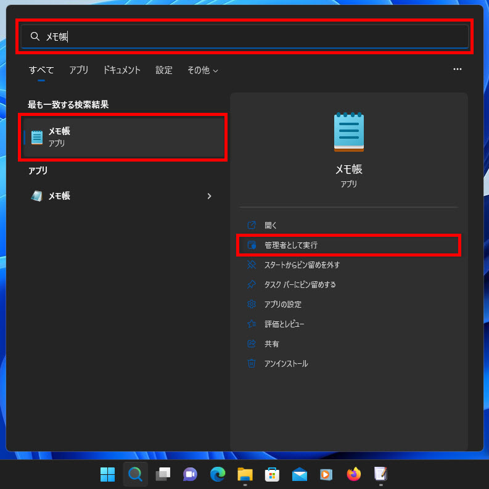This screenshot has height=489, width=489.
Task: Click the メモ帳 search input field
Action: (247, 36)
